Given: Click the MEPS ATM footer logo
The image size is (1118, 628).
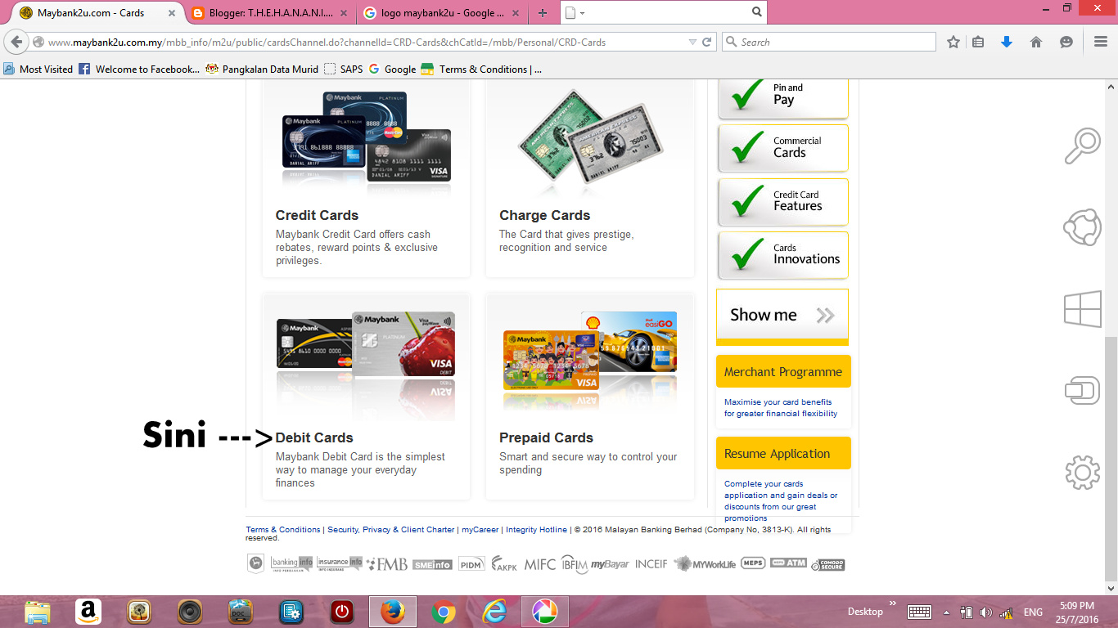Looking at the screenshot, I should click(x=789, y=563).
